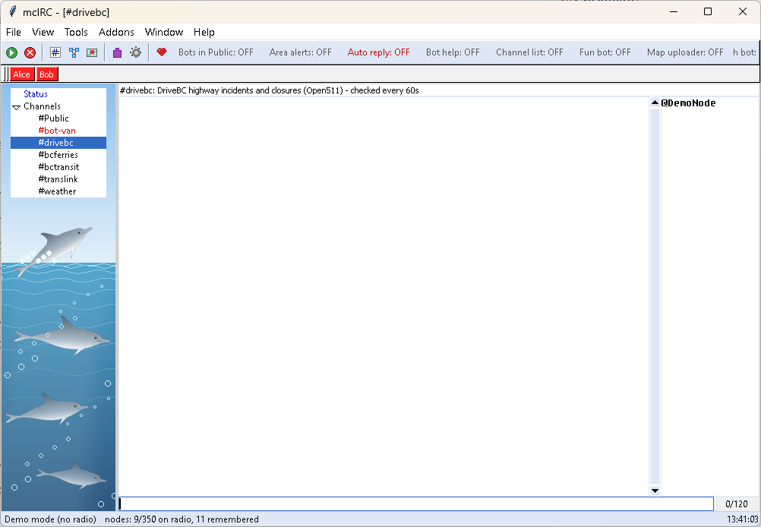Click Demo mode (no radio) status text
Image resolution: width=761 pixels, height=527 pixels.
pyautogui.click(x=50, y=519)
